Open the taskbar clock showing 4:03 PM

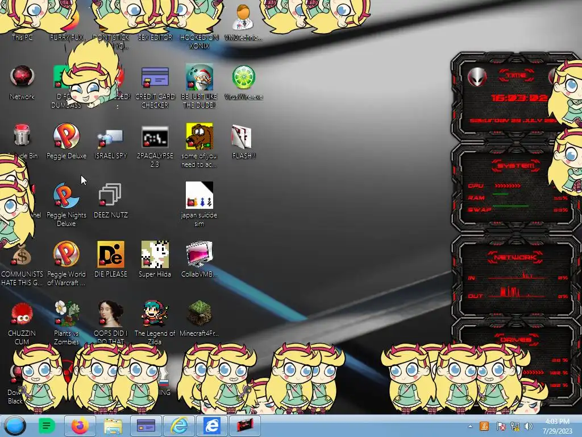tap(557, 426)
